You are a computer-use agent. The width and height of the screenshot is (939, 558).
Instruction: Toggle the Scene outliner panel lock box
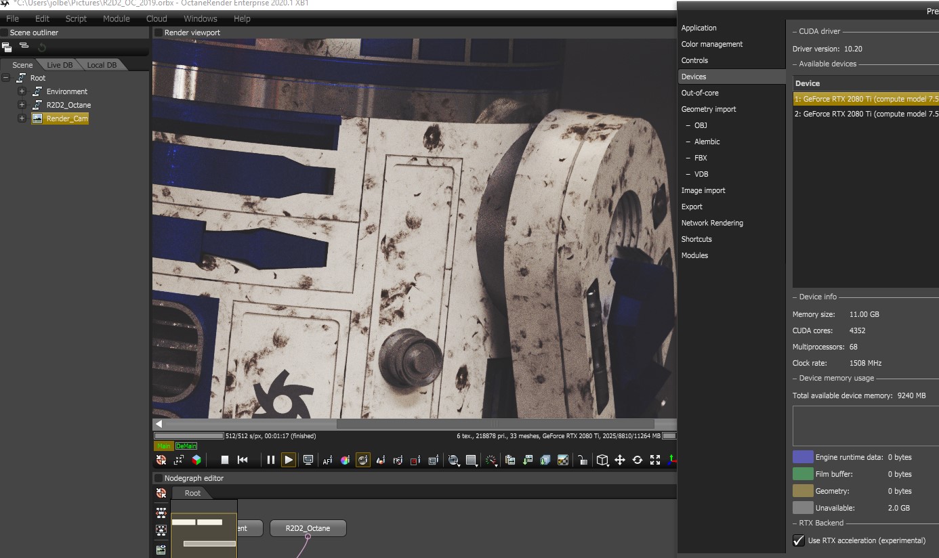pyautogui.click(x=5, y=33)
